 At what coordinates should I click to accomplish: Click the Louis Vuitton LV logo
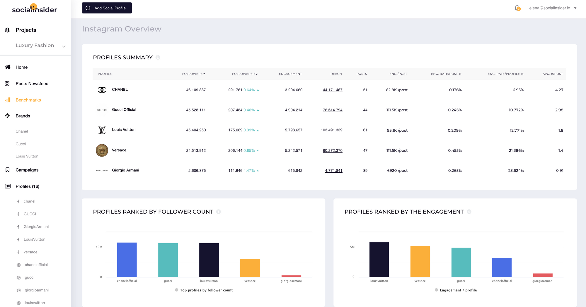[x=102, y=130]
